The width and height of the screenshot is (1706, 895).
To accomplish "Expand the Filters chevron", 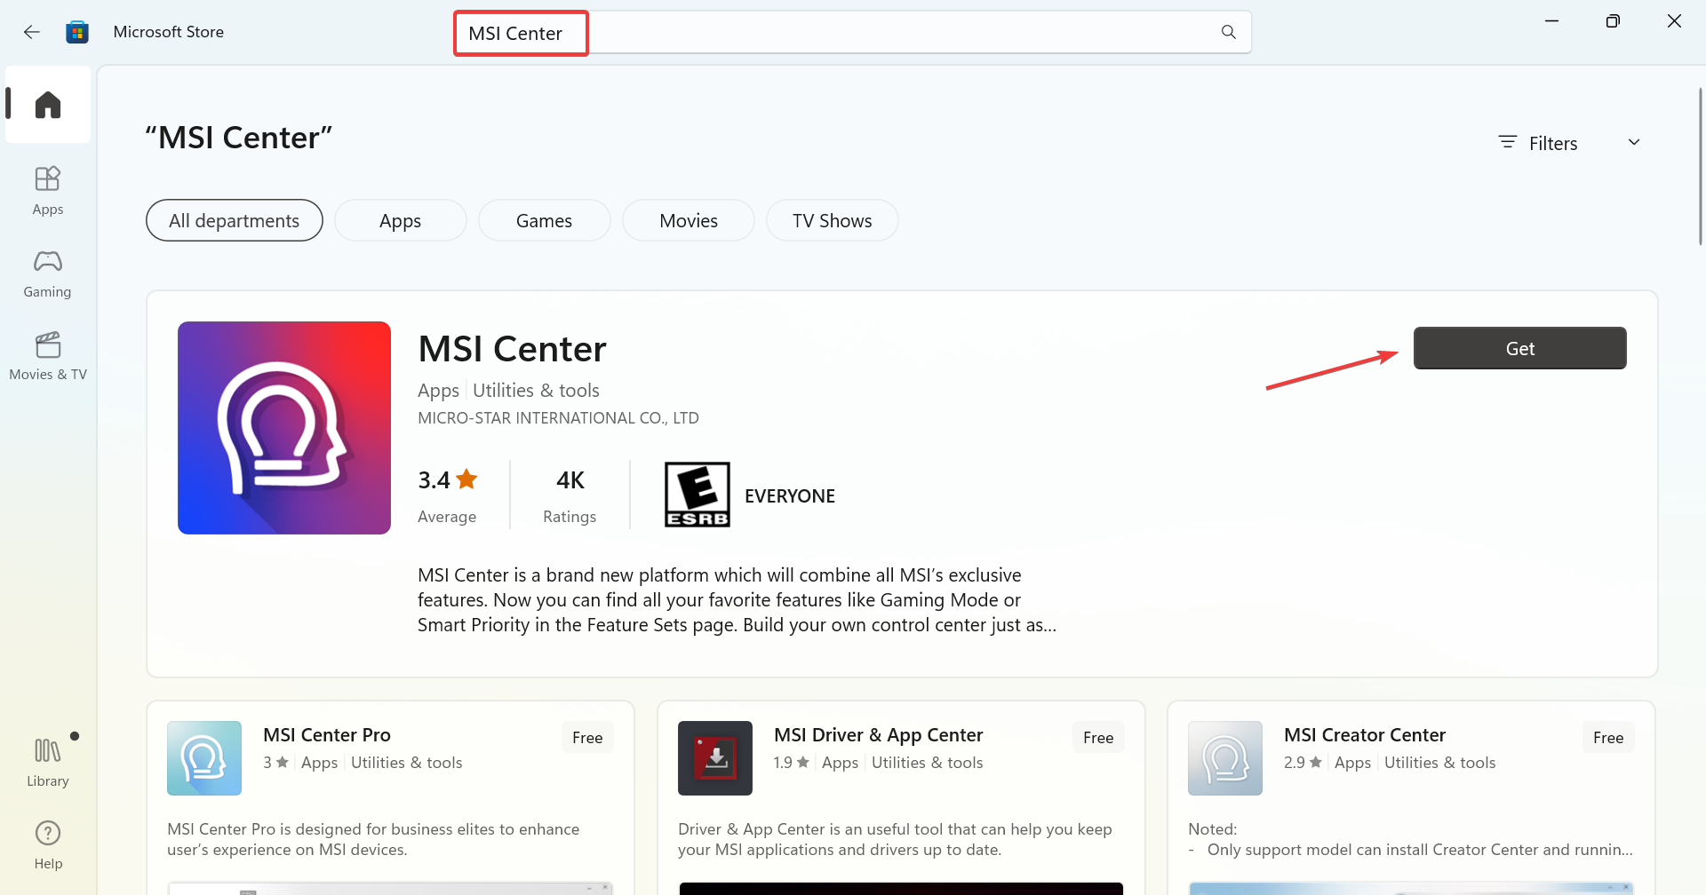I will click(x=1634, y=142).
